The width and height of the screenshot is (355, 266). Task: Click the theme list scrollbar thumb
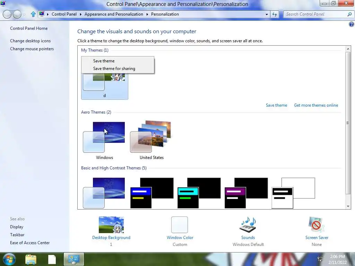(348, 123)
